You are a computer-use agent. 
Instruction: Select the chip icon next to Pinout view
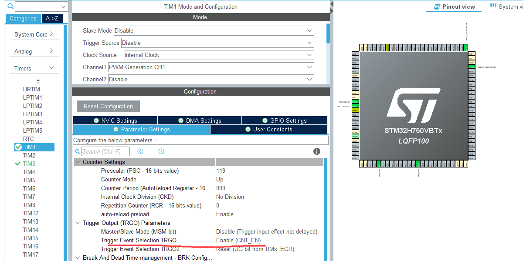tap(437, 6)
